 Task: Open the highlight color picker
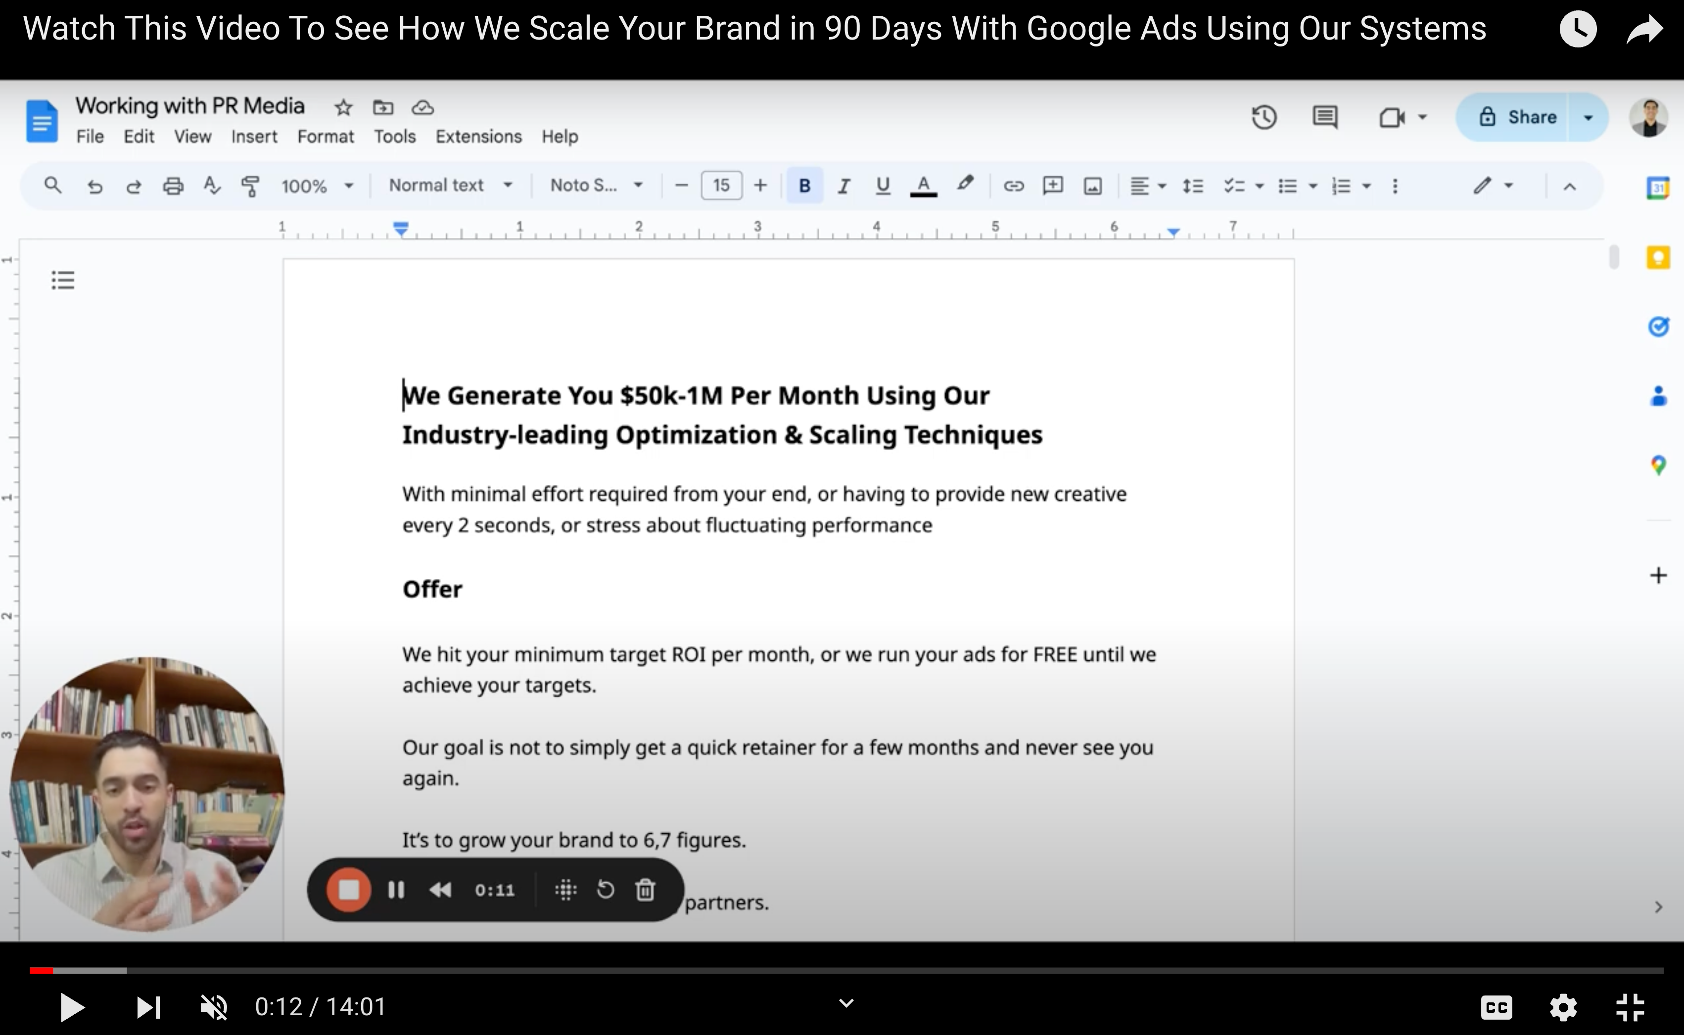[x=965, y=184]
